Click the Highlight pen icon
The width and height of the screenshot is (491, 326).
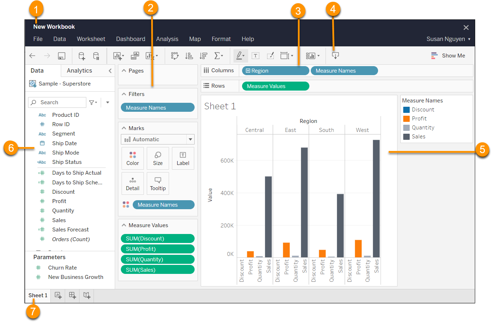tap(240, 56)
